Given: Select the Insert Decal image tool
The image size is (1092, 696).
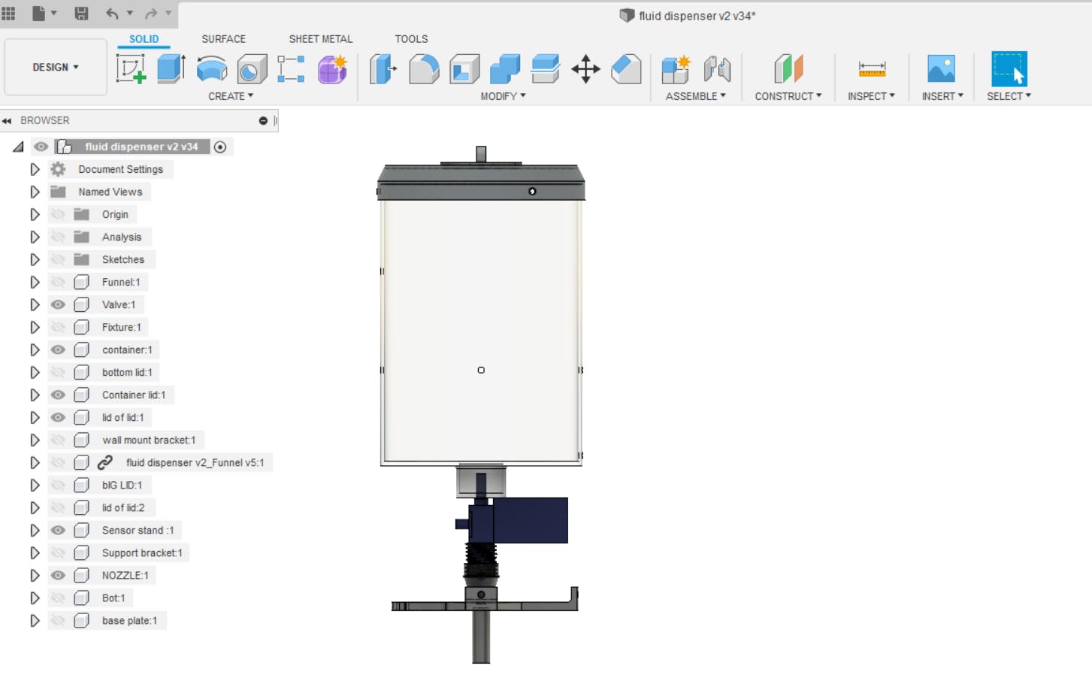Looking at the screenshot, I should point(941,69).
